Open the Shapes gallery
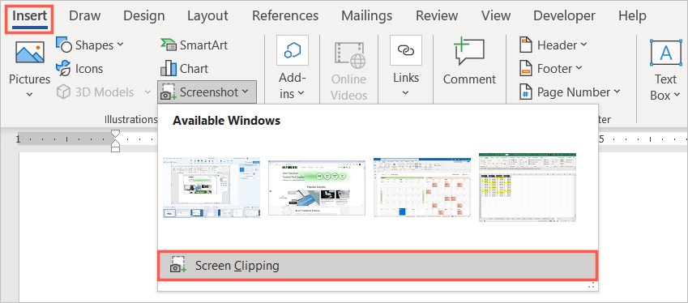The width and height of the screenshot is (688, 303). click(x=90, y=45)
